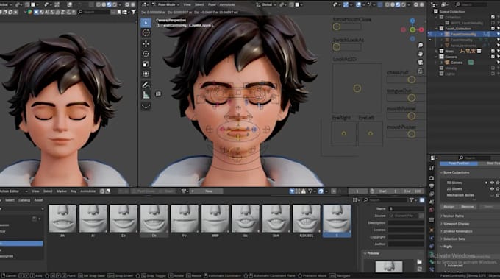
Task: Toggle exclude checkbox for MetaRig collection
Action: (493, 68)
